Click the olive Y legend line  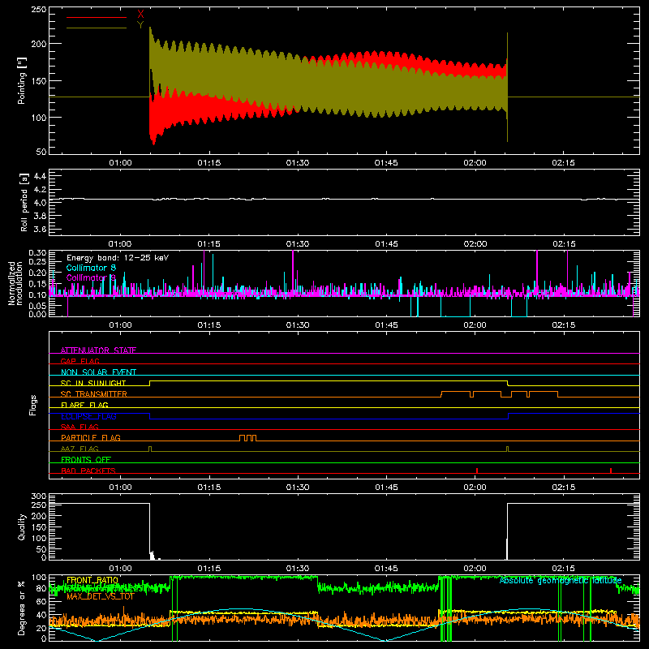tap(97, 28)
